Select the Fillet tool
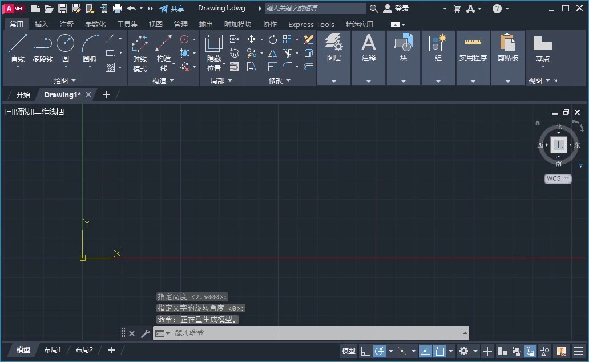This screenshot has height=362, width=589. click(x=287, y=67)
